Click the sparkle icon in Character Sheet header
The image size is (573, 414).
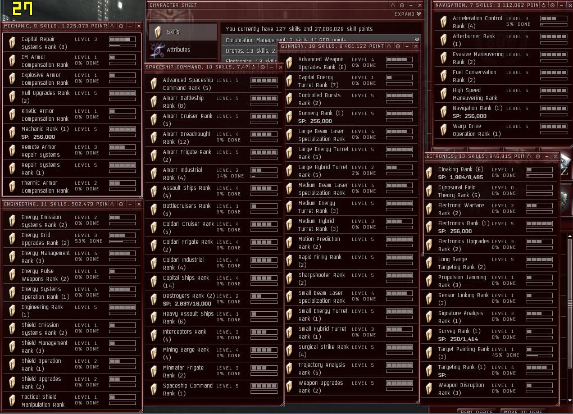pos(393,5)
